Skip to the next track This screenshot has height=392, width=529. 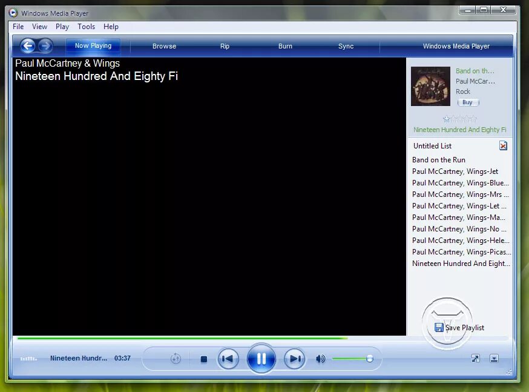coord(295,359)
